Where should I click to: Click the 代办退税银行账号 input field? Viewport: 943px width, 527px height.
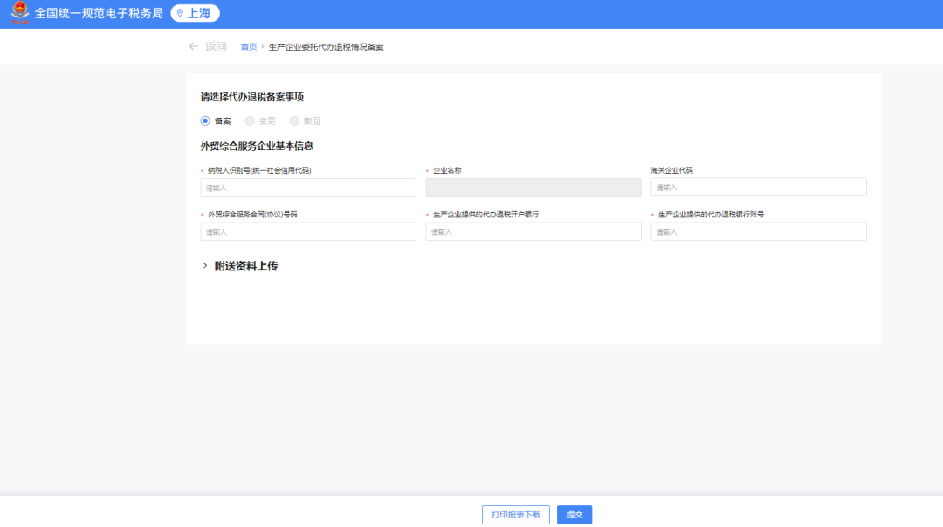click(x=758, y=232)
